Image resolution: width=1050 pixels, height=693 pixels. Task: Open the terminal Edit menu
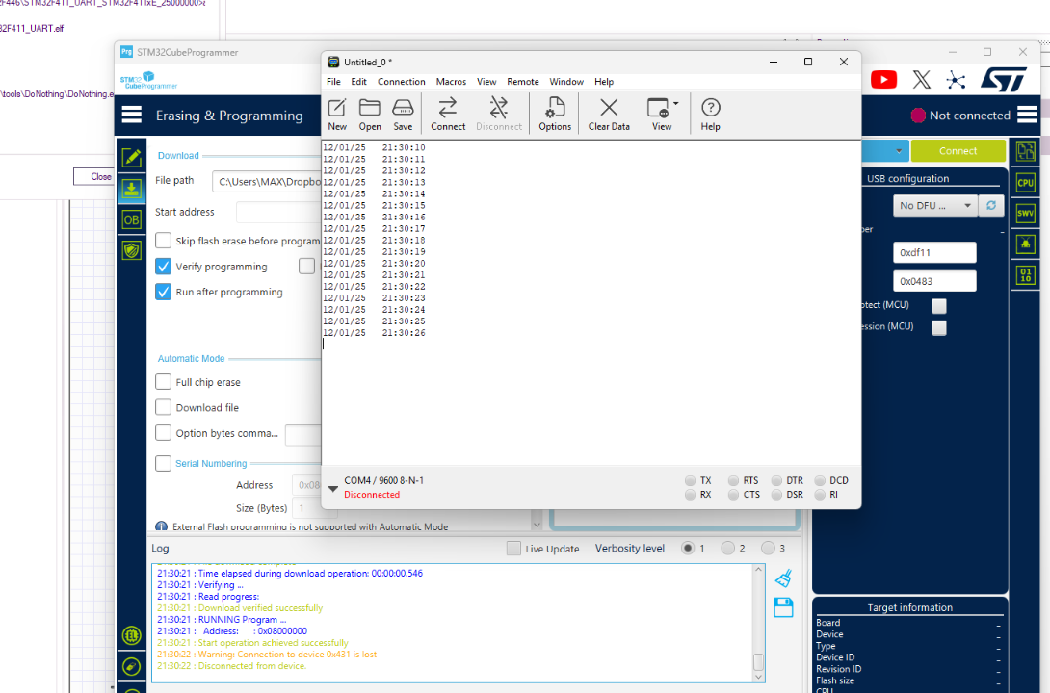(x=359, y=82)
